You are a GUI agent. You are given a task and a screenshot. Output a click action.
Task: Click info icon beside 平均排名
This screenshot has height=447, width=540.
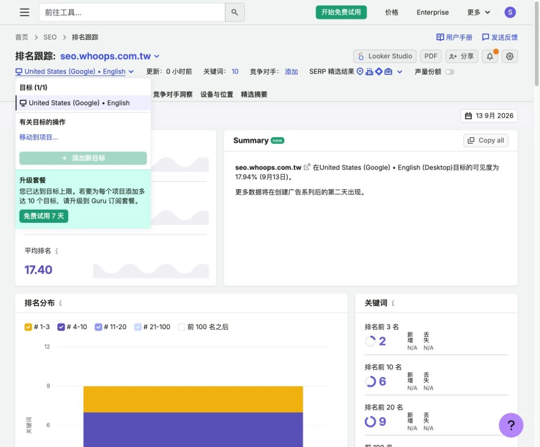56,251
